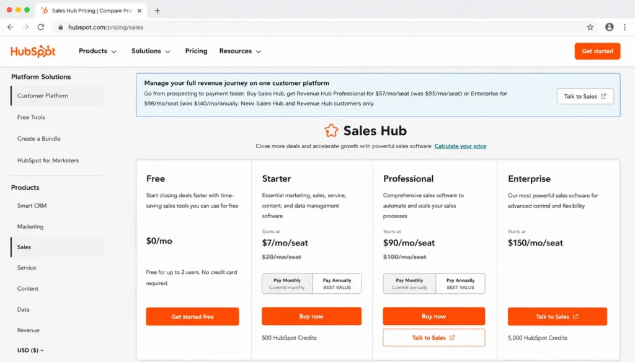
Task: Click Talk to Sales under Enterprise
Action: click(557, 317)
